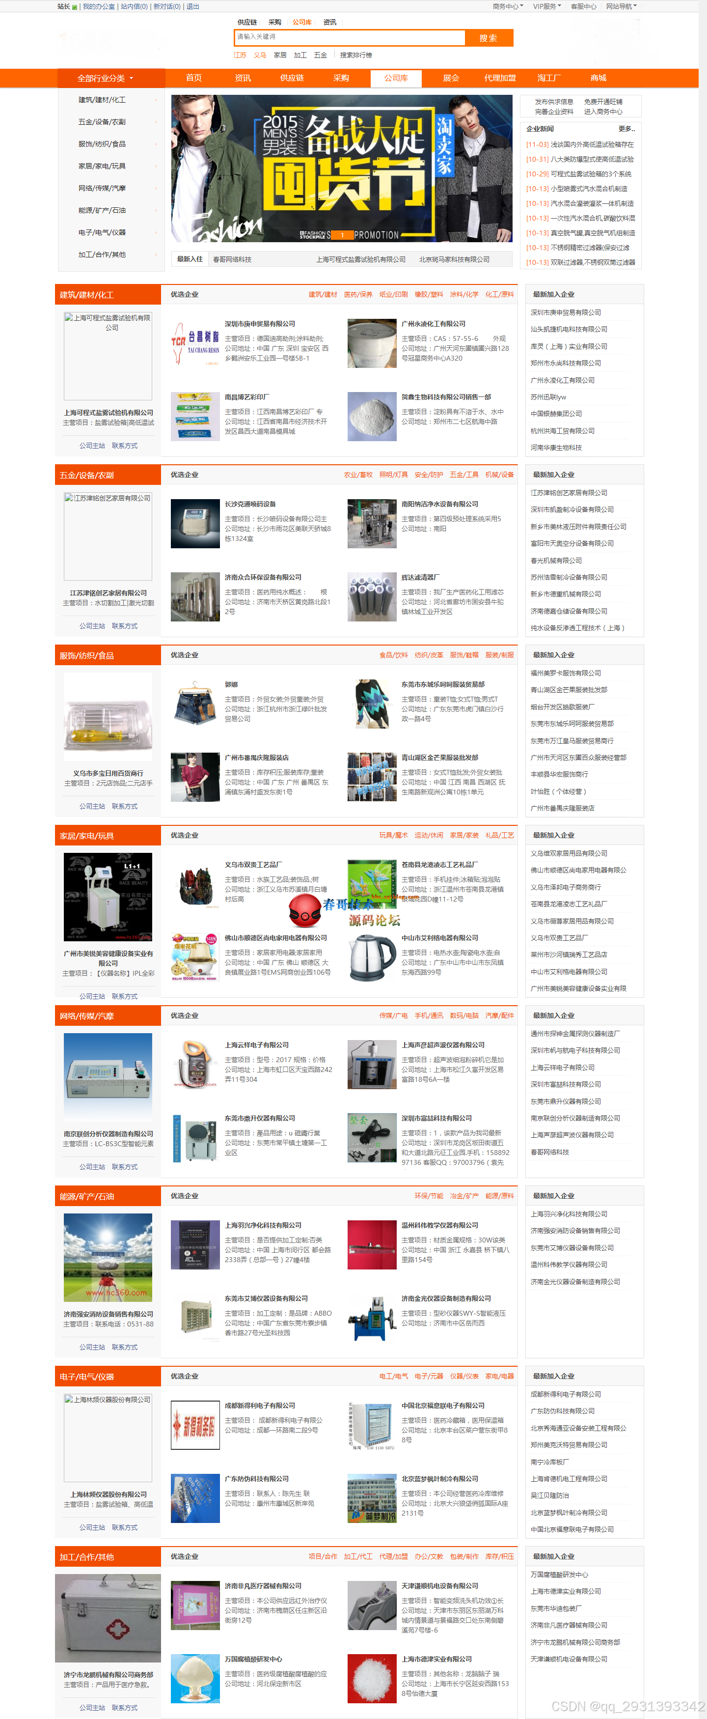
Task: Click the keyword search input field
Action: [x=350, y=37]
